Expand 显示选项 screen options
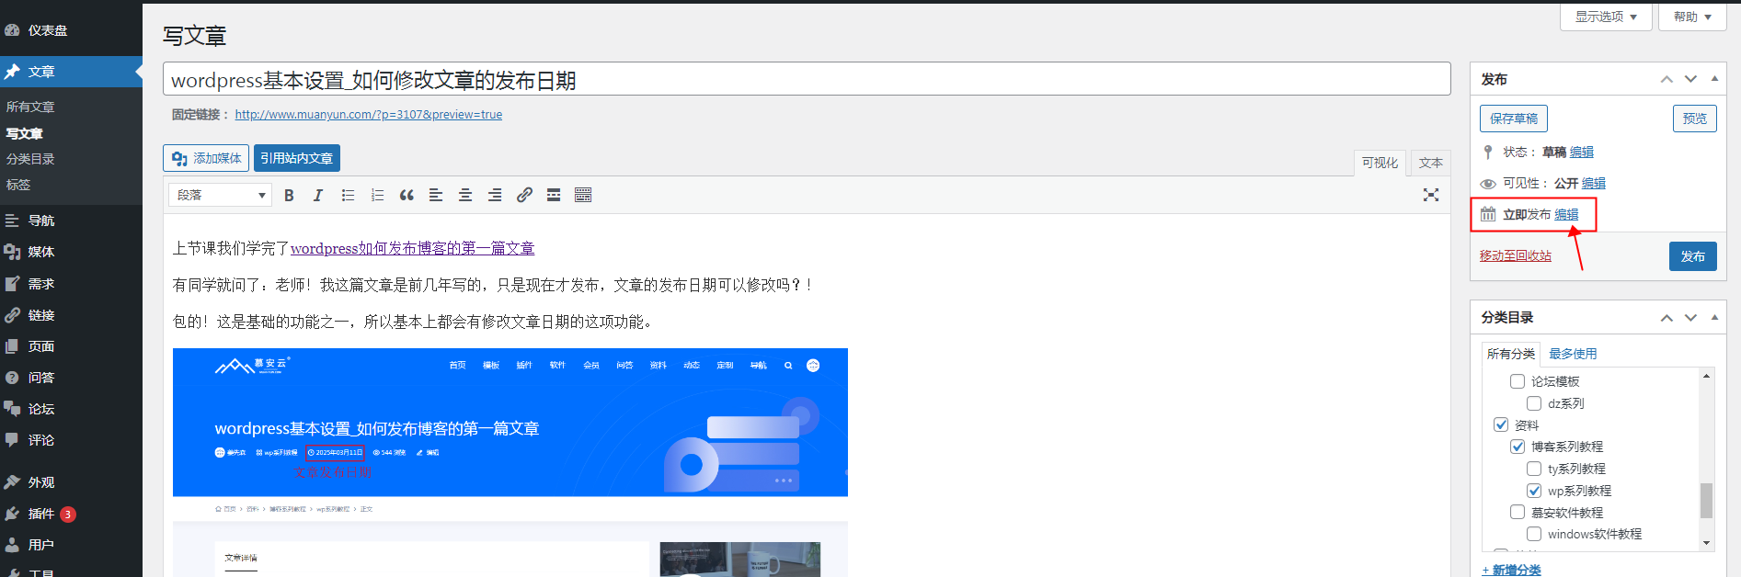1741x577 pixels. coord(1606,17)
